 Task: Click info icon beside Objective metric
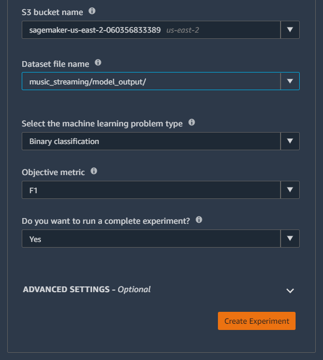(94, 171)
